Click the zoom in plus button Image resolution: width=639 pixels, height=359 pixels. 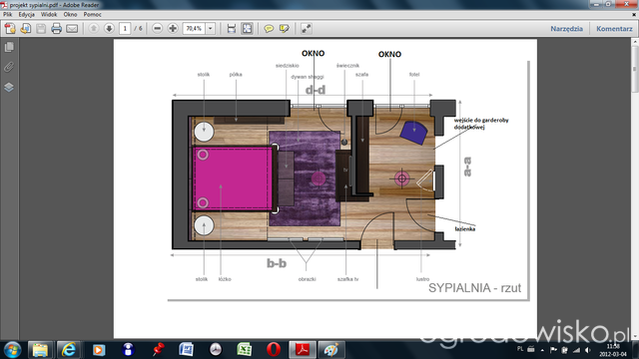tap(173, 29)
